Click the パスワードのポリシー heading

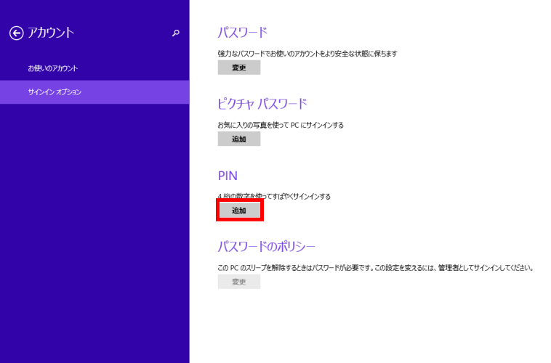tap(266, 246)
